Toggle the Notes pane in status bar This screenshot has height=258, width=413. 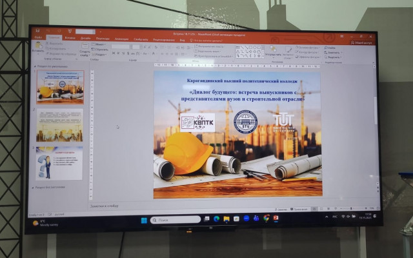coord(282,209)
